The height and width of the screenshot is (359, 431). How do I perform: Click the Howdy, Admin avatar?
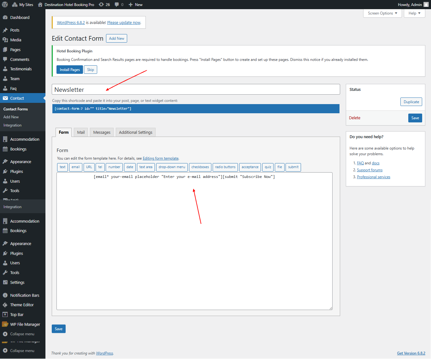(426, 4)
